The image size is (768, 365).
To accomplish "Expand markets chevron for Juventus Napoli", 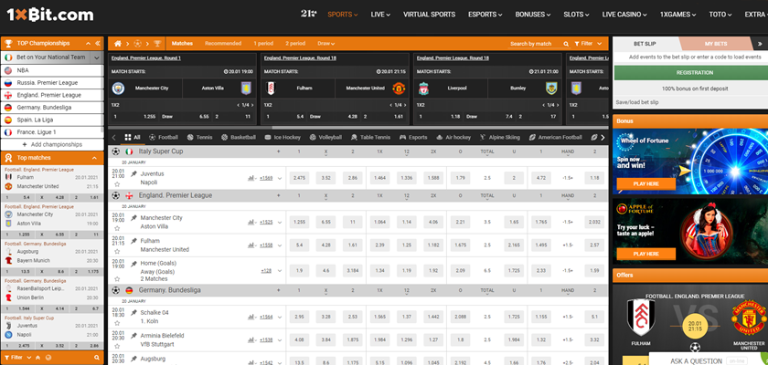I will [x=280, y=178].
